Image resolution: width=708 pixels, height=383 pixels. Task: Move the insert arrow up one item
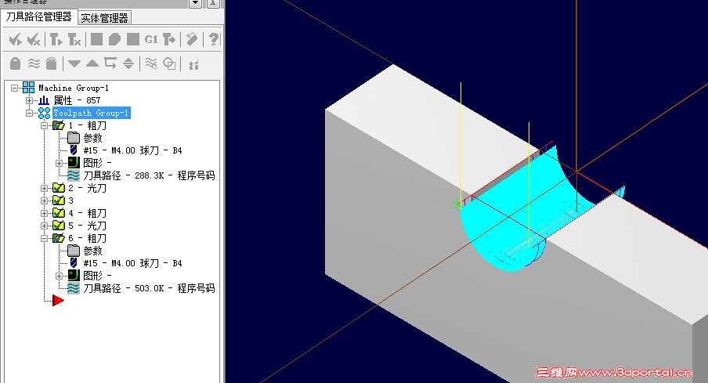coord(92,63)
